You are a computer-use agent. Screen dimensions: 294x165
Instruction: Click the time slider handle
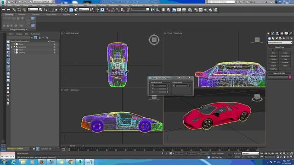tap(73, 146)
